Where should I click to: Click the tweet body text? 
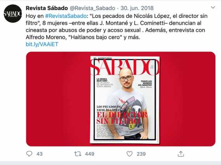[117, 27]
